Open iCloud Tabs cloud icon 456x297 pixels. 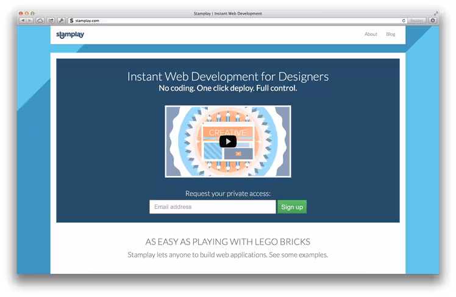pos(40,21)
